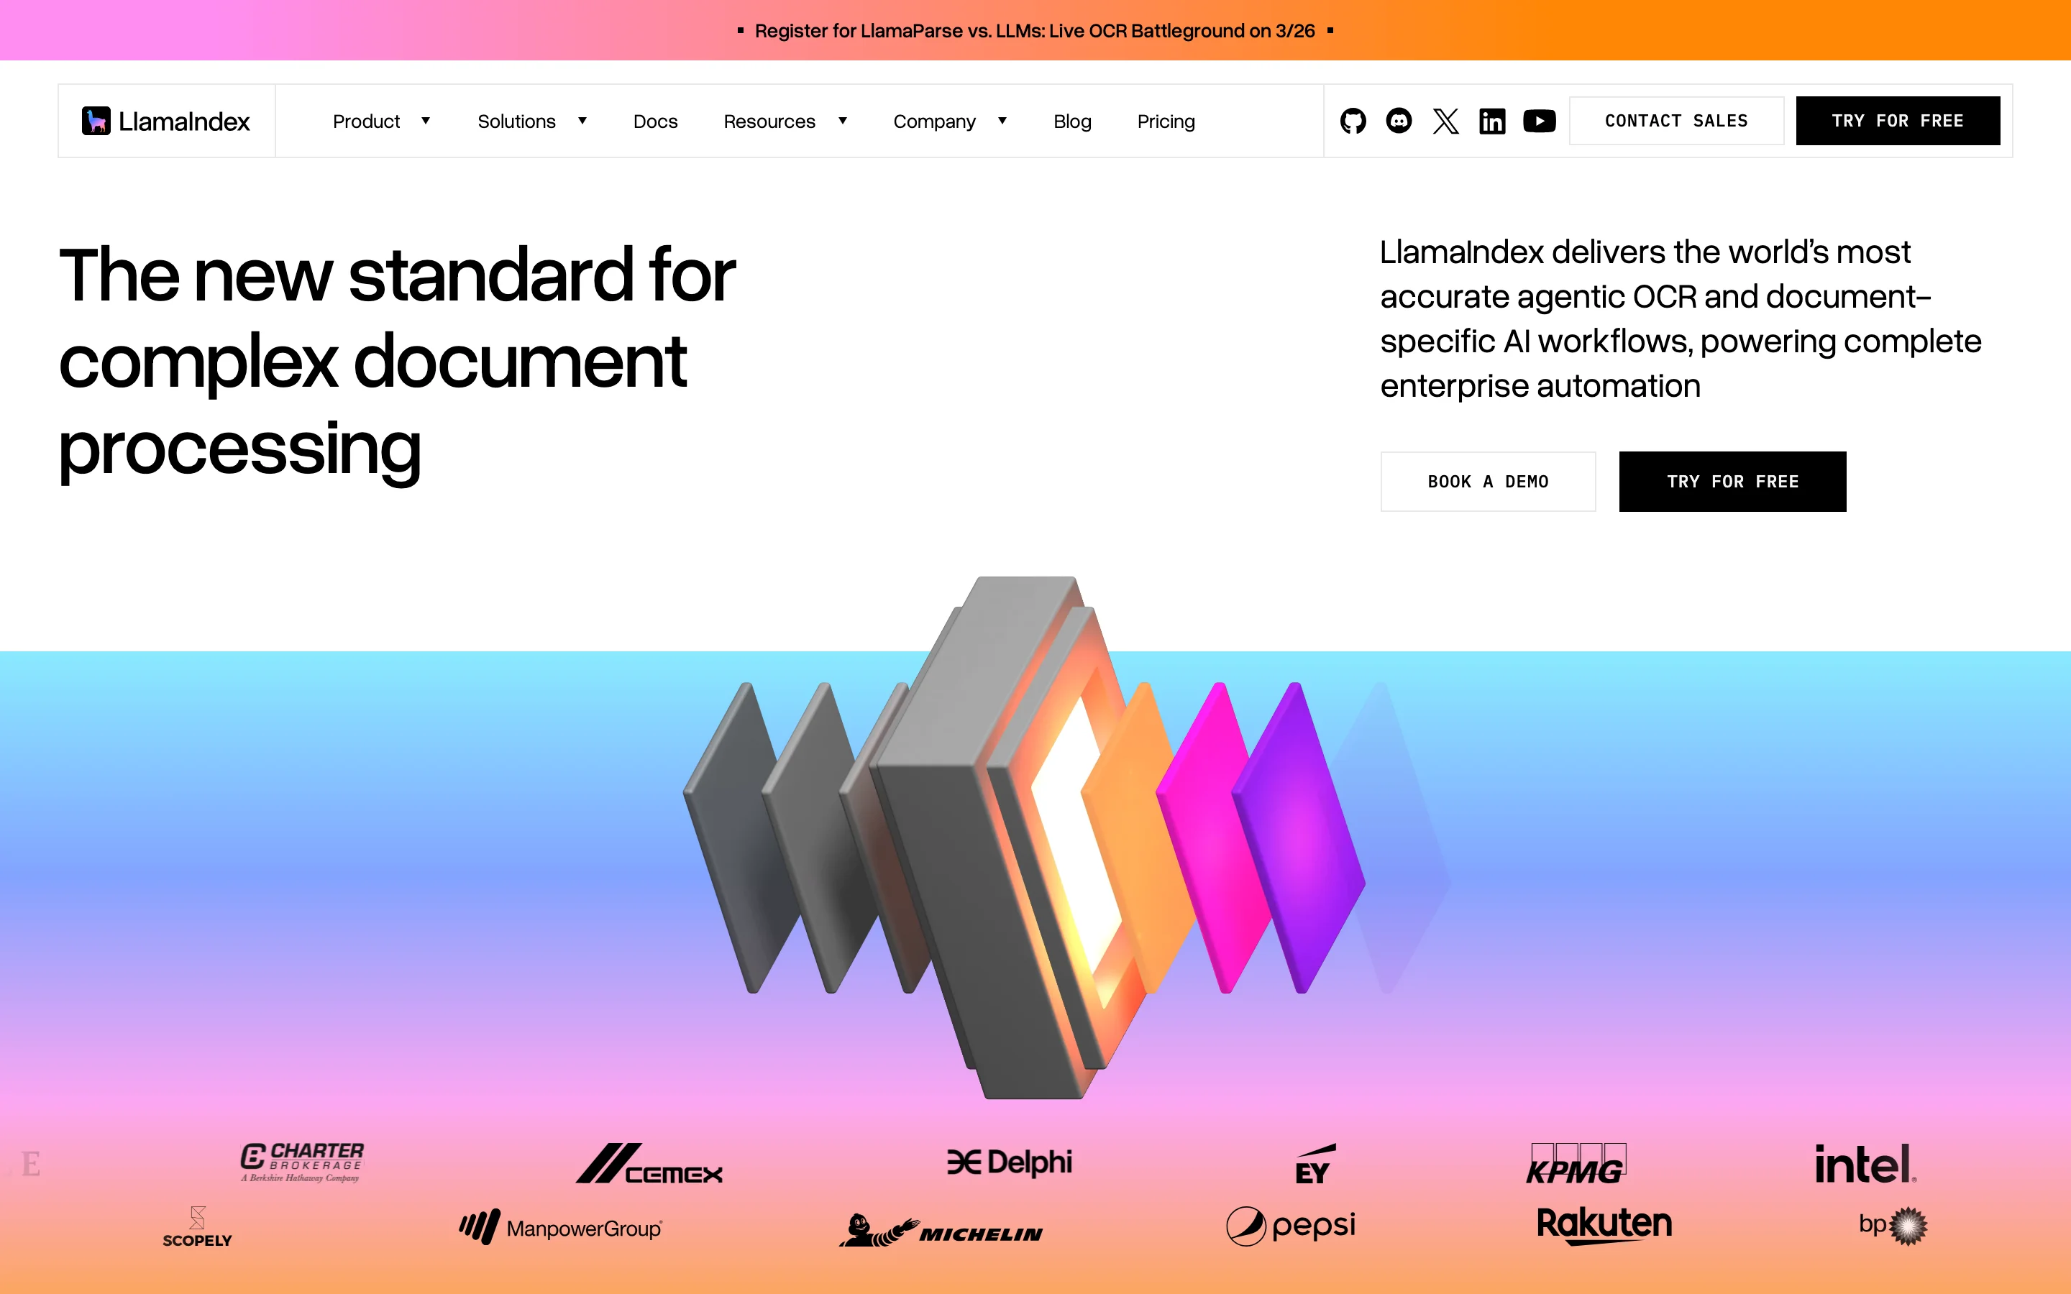The image size is (2071, 1294).
Task: Click the LlamaParse OCR Battleground banner
Action: (1035, 31)
